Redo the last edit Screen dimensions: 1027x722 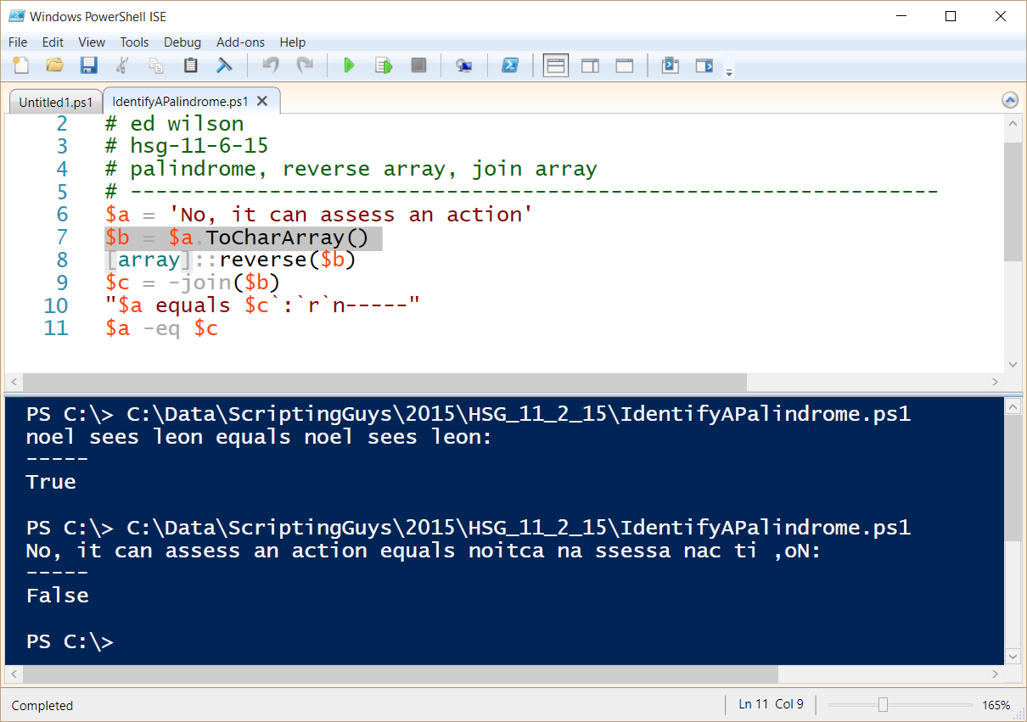click(304, 65)
